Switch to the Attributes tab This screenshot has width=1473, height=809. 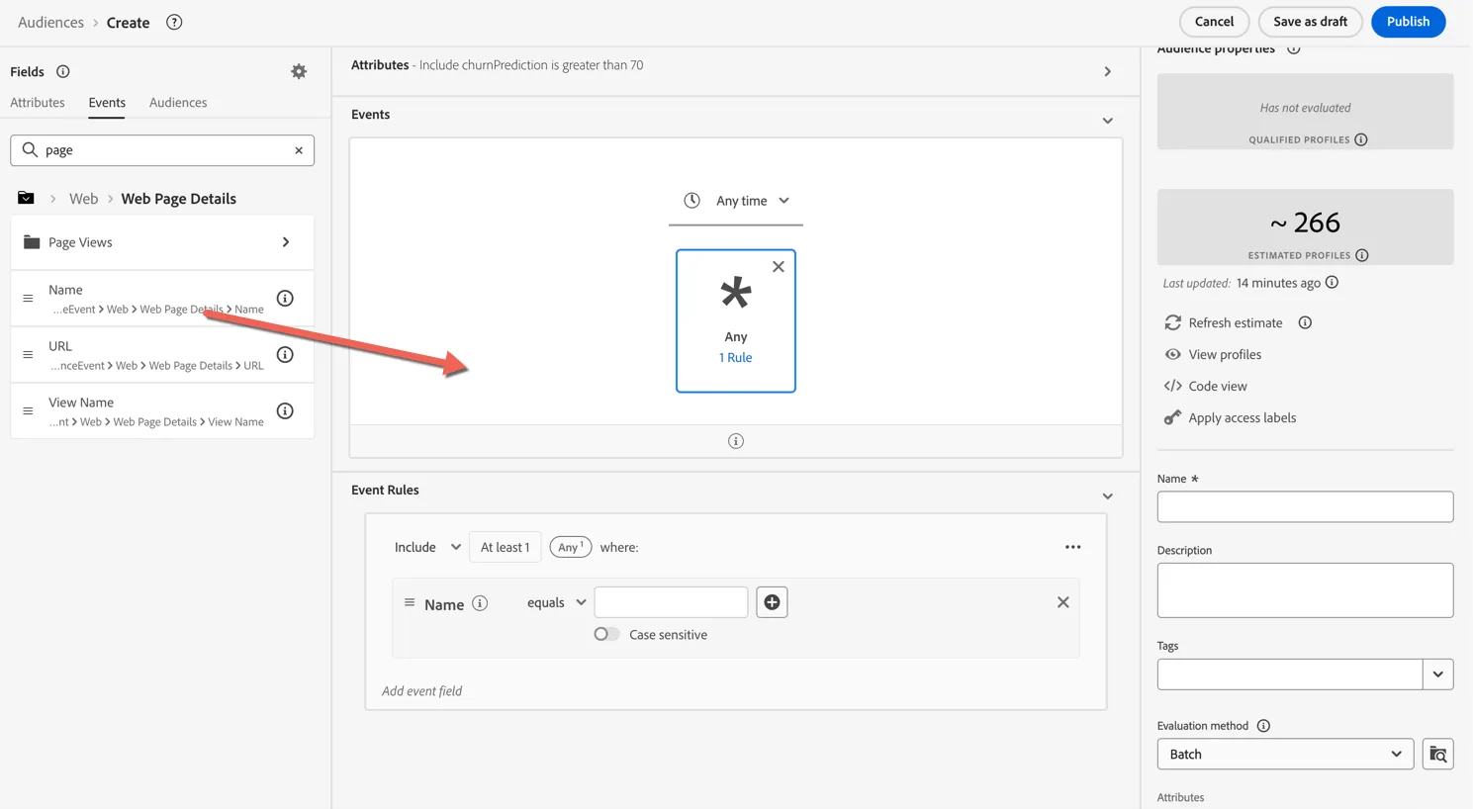click(38, 102)
